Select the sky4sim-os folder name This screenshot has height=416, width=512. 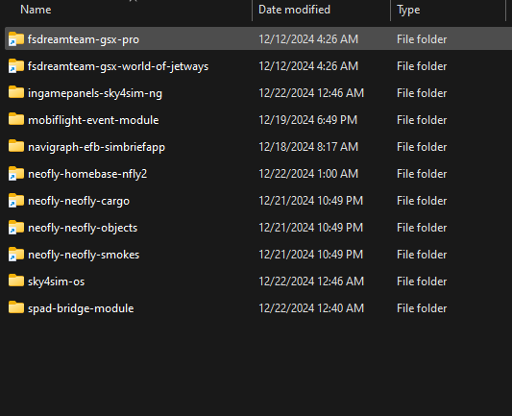pyautogui.click(x=56, y=281)
